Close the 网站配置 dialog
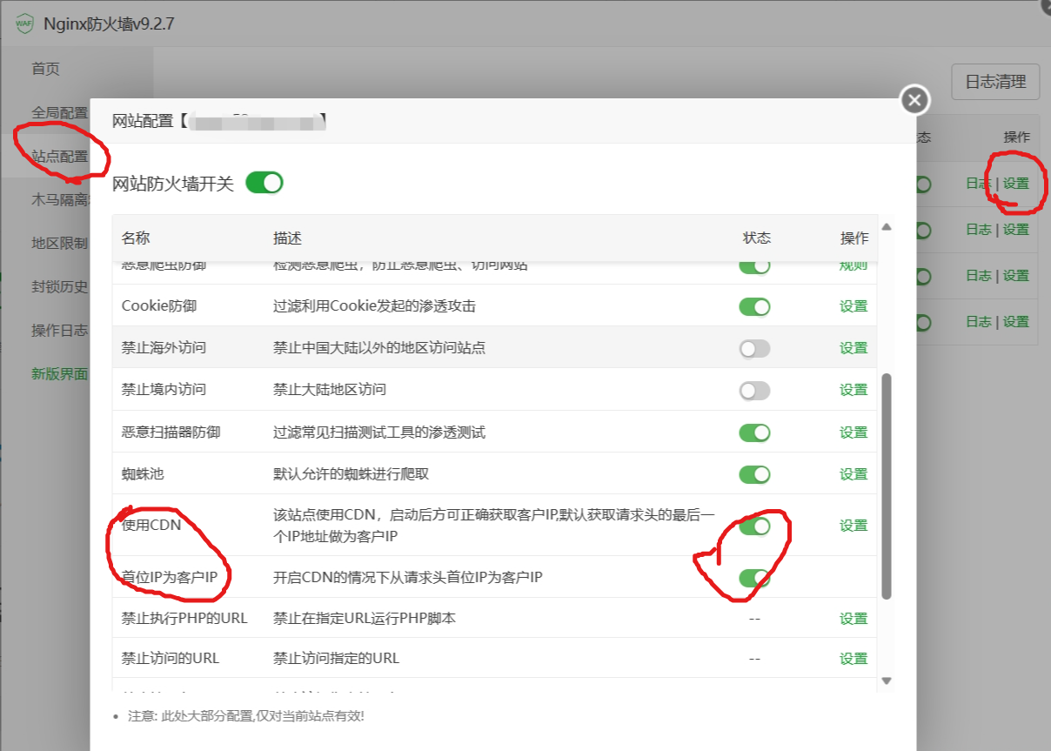The image size is (1051, 751). (914, 100)
